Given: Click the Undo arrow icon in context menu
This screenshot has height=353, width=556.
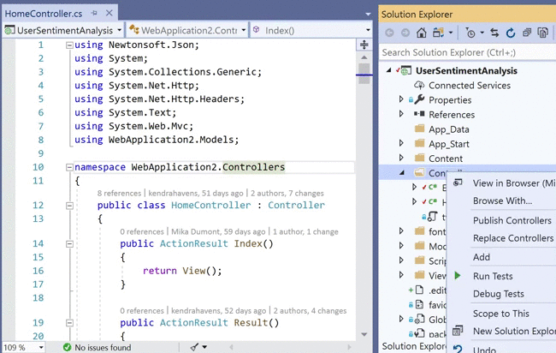Looking at the screenshot, I should click(458, 349).
